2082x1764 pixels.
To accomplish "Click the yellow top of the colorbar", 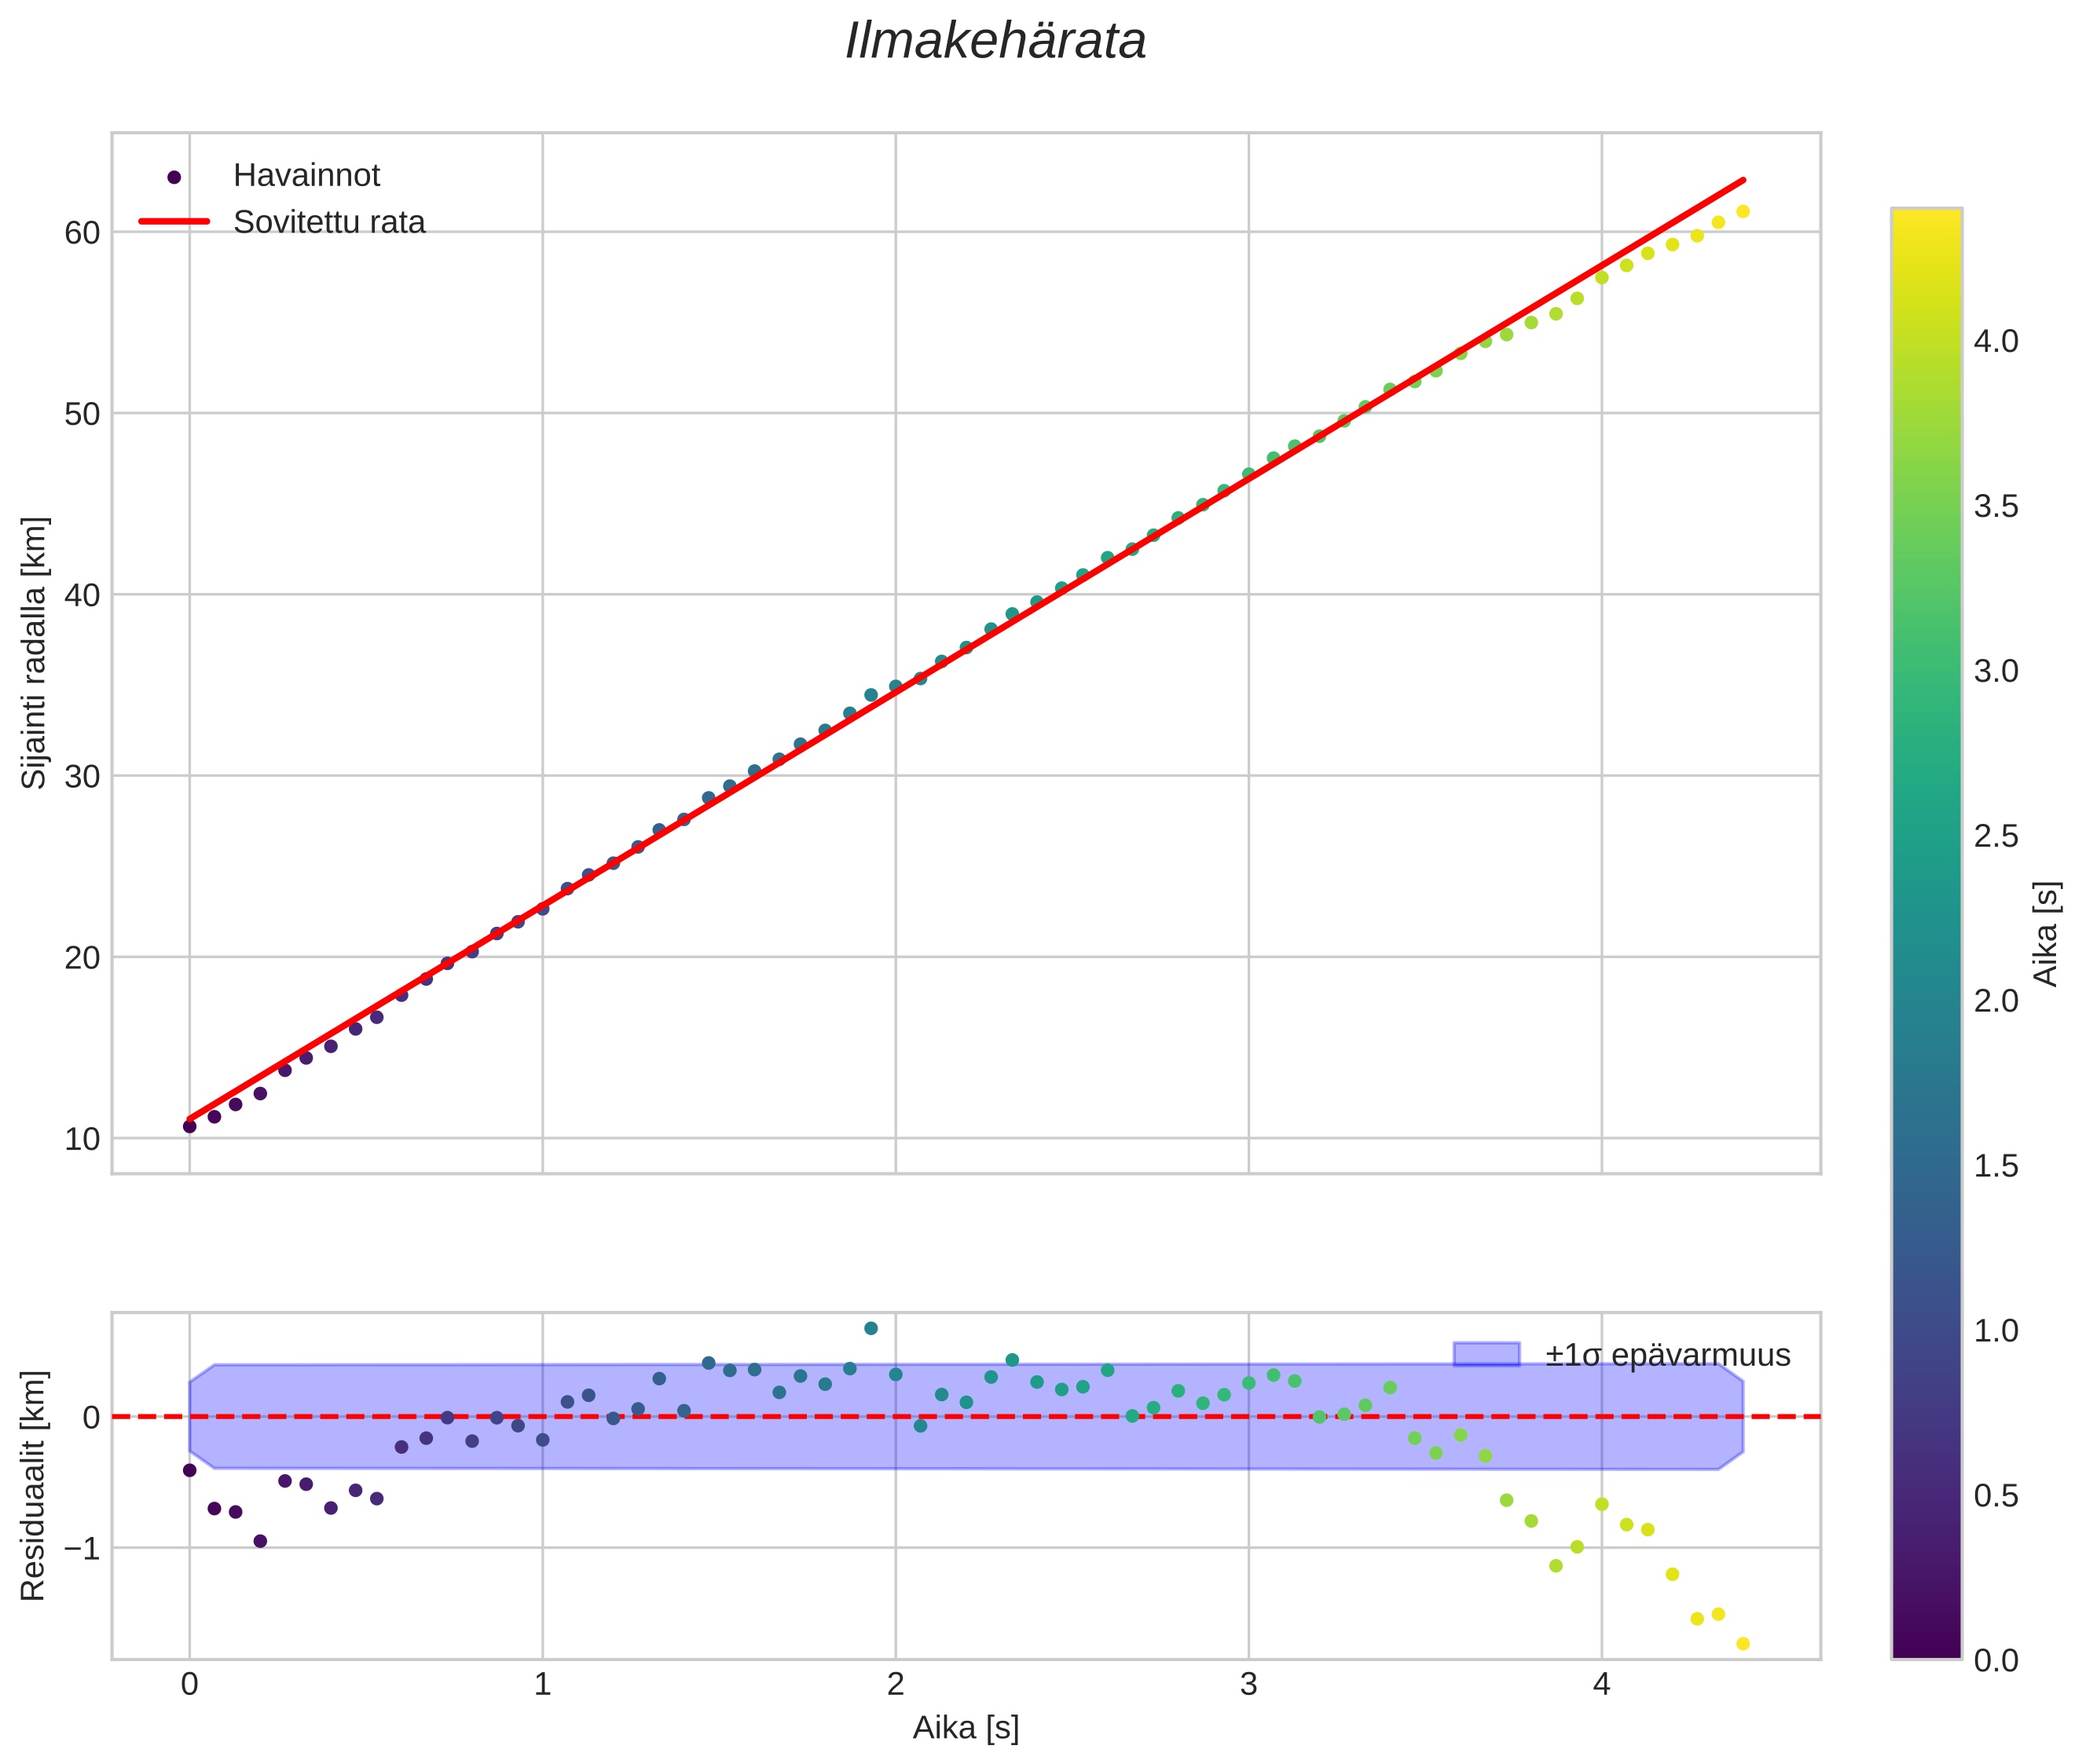I will 1926,218.
